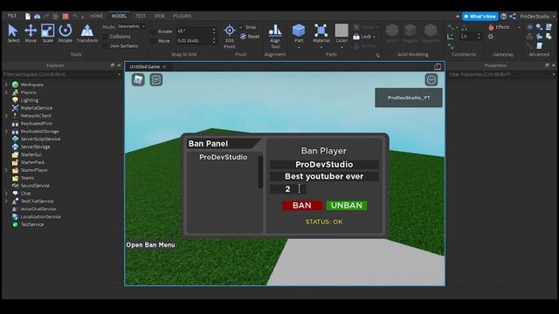Click the ban reason field Best youtuber ever
Screen dimensions: 559x314
pyautogui.click(x=324, y=176)
